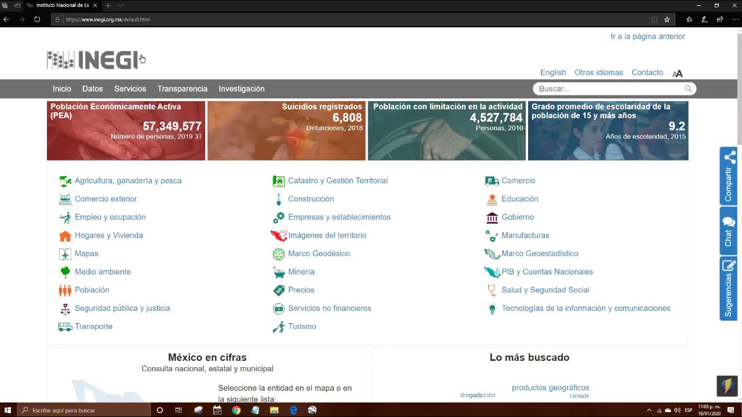Screen dimensions: 742x417
Task: Click the search magnifier icon in Buscar box
Action: pos(688,89)
